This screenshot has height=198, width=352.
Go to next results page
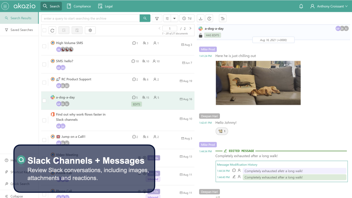click(x=190, y=28)
